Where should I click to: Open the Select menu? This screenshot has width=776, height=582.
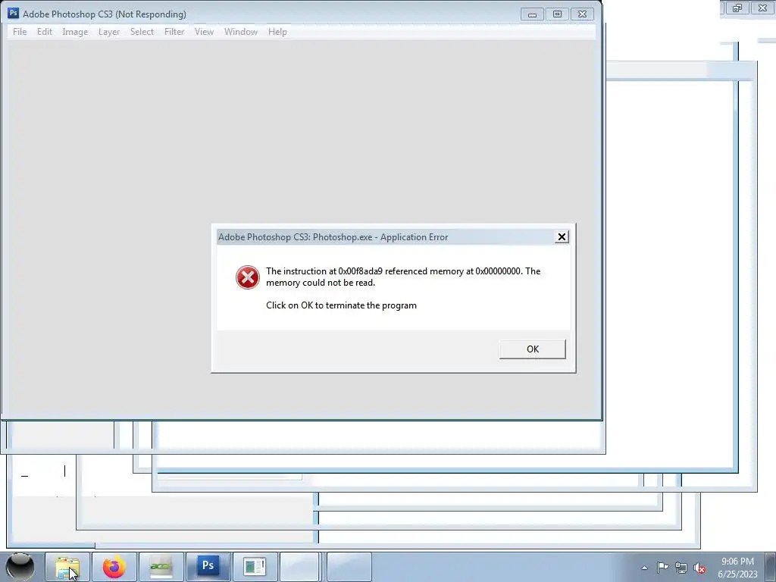pyautogui.click(x=142, y=32)
